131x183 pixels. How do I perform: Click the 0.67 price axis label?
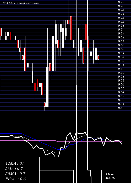tap(121, 41)
